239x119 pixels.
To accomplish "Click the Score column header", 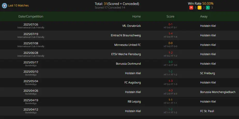I will 170,16.
